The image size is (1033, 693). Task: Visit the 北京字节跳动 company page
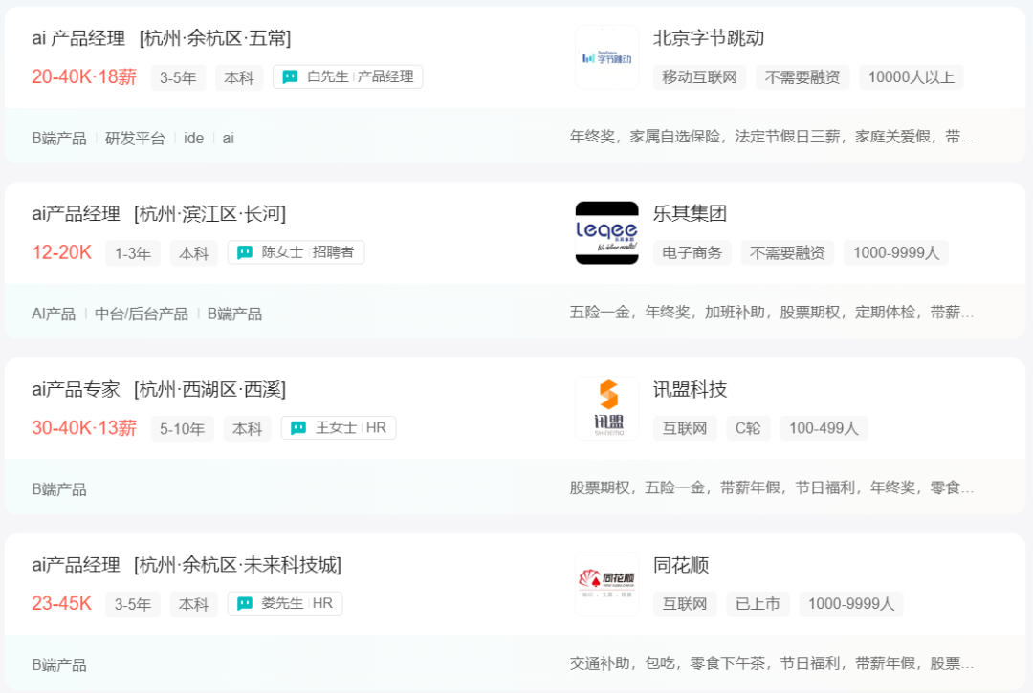point(708,39)
